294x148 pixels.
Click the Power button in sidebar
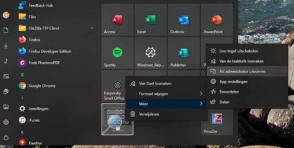[6, 138]
